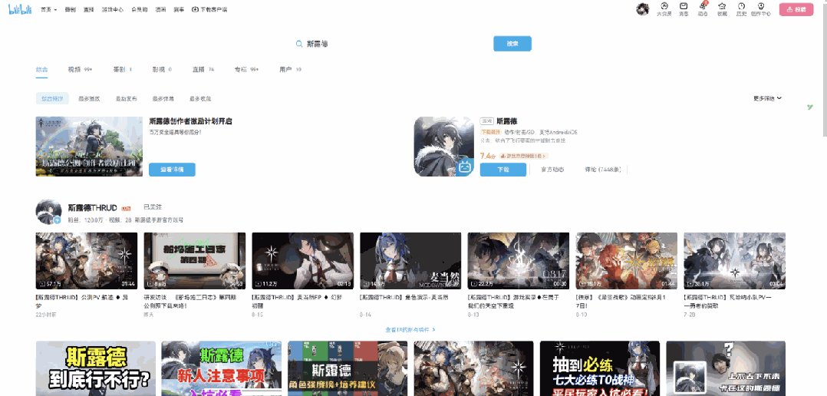Select the 最多弹幕 sort option
This screenshot has width=827, height=396.
[x=163, y=98]
